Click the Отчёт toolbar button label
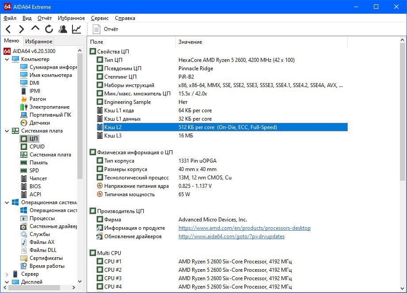Viewport: 407px width, 293px height. pos(111,29)
